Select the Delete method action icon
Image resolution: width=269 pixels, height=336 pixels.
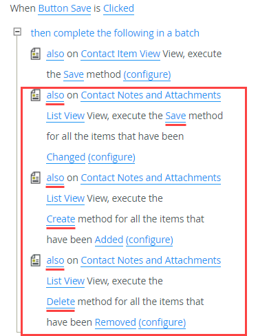36,260
